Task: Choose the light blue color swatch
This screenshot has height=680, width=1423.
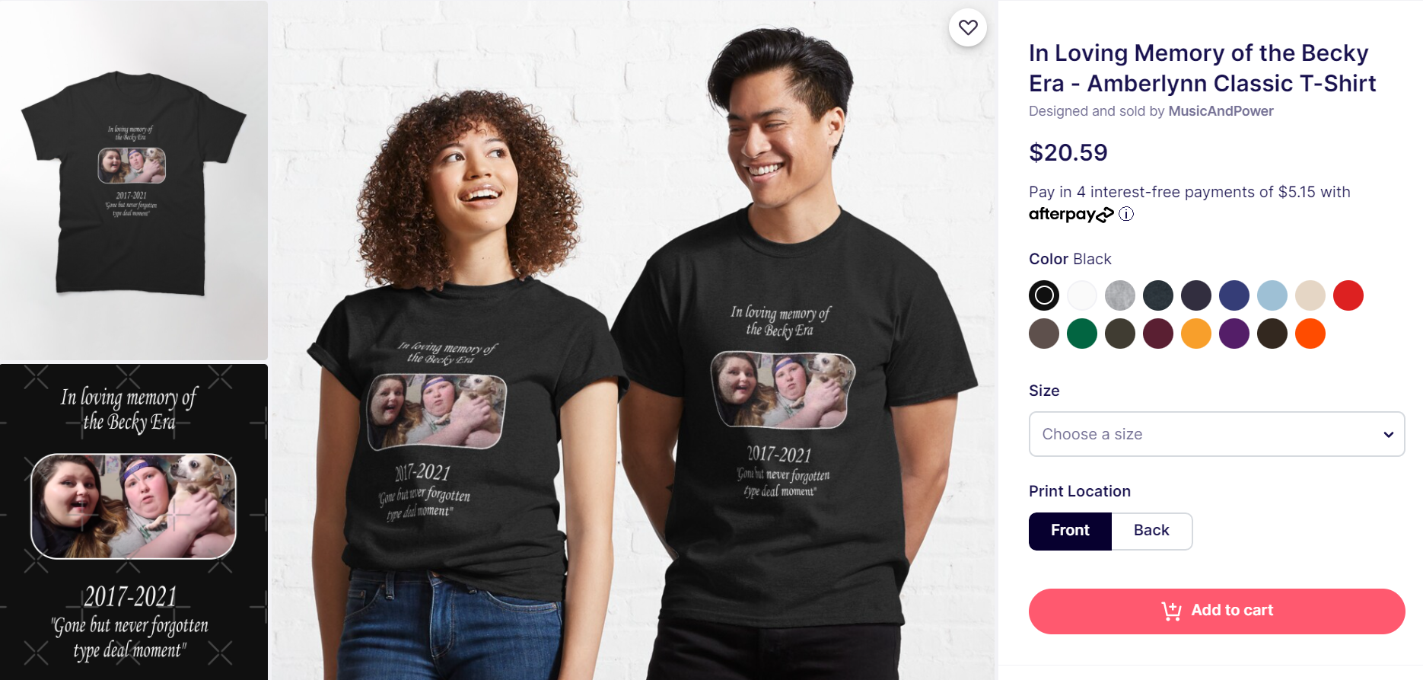Action: tap(1272, 295)
